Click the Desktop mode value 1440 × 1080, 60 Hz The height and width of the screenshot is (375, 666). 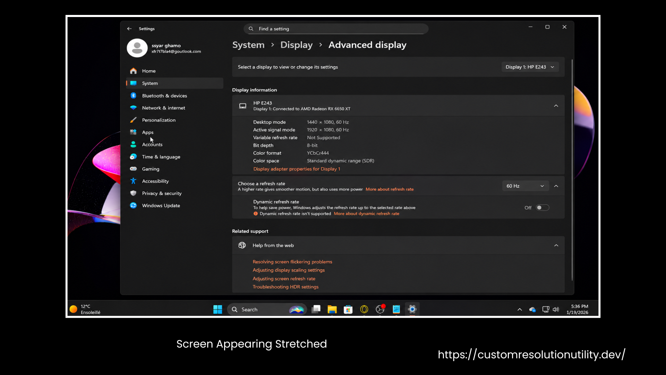[328, 122]
